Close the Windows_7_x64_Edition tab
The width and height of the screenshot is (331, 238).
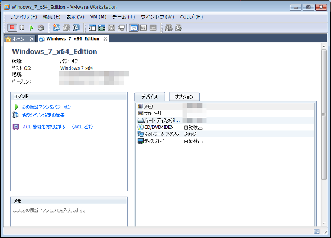[x=105, y=39]
